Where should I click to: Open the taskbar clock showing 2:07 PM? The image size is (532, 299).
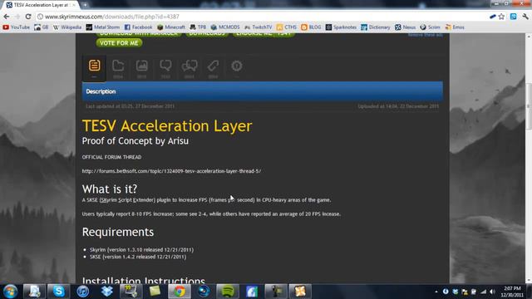click(x=512, y=292)
